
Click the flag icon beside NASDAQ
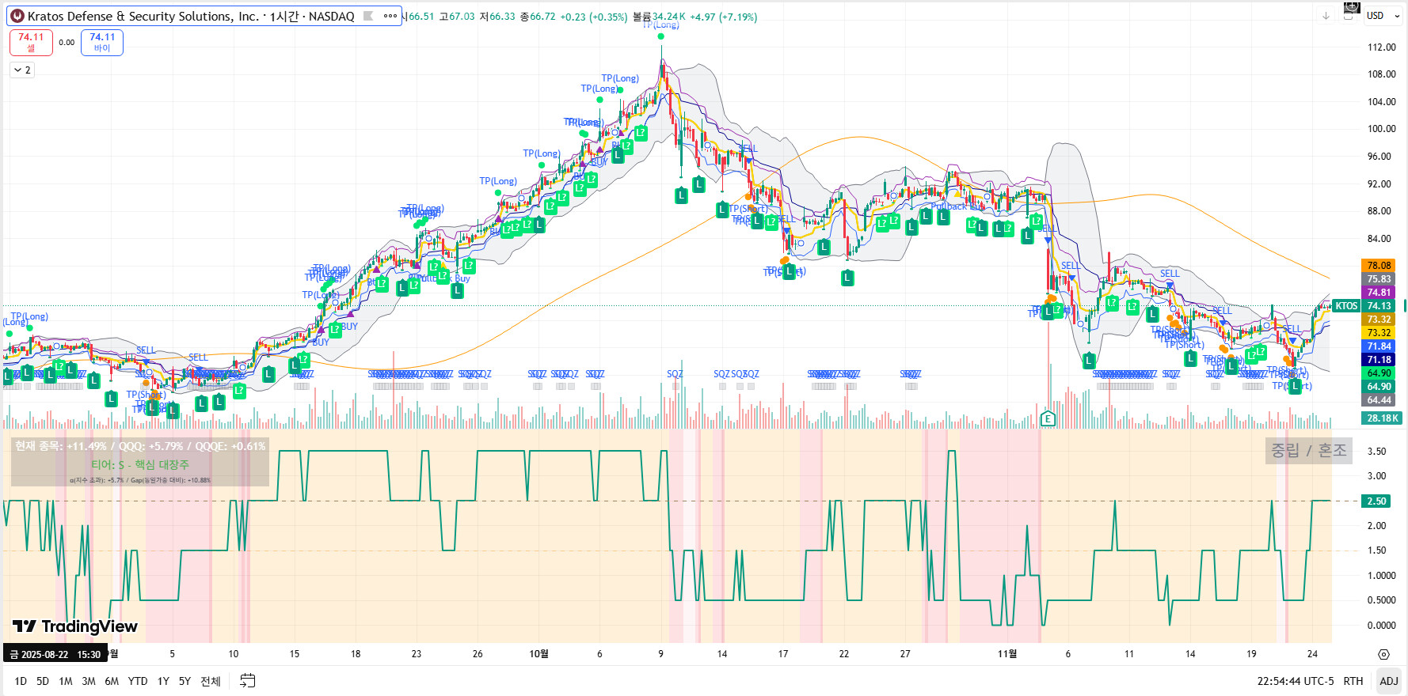[368, 16]
